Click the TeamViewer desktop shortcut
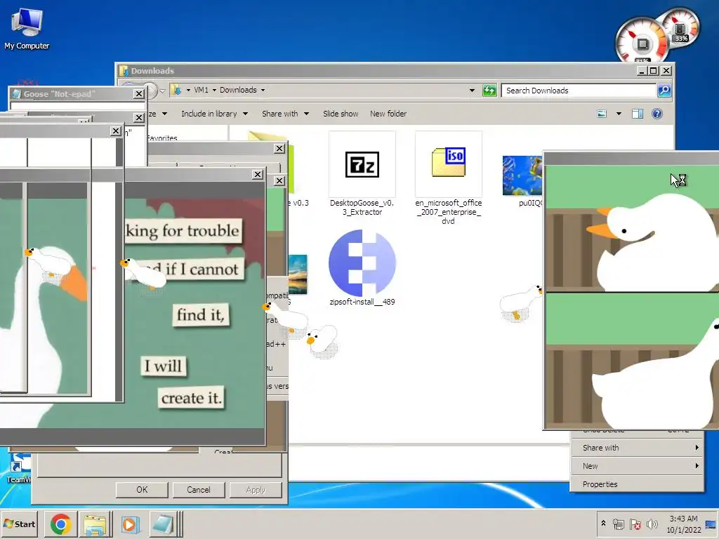Viewport: 719px width, 539px height. coord(18,467)
